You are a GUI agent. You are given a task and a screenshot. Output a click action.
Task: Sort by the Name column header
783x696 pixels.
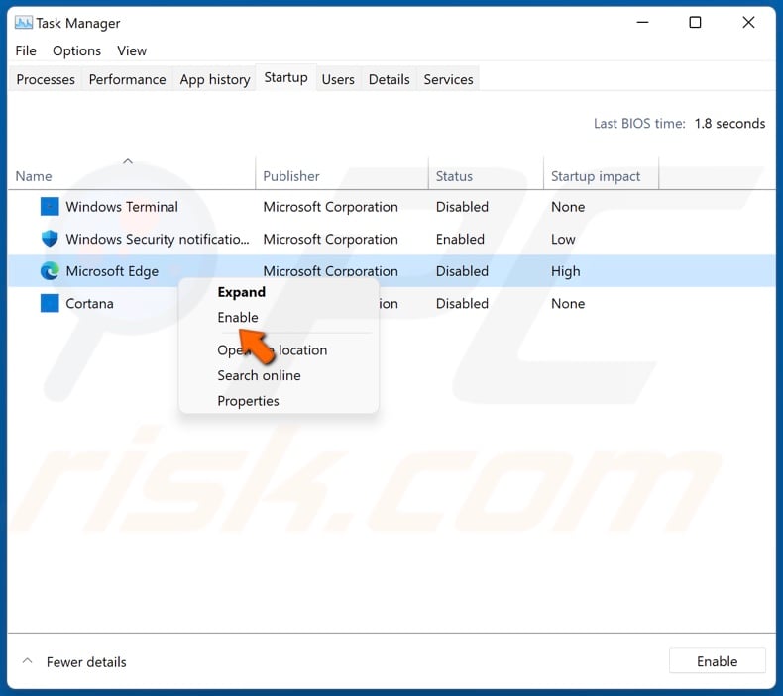[34, 176]
